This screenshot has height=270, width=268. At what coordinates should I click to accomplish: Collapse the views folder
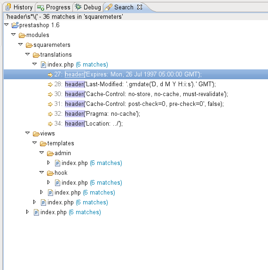[x=28, y=133]
